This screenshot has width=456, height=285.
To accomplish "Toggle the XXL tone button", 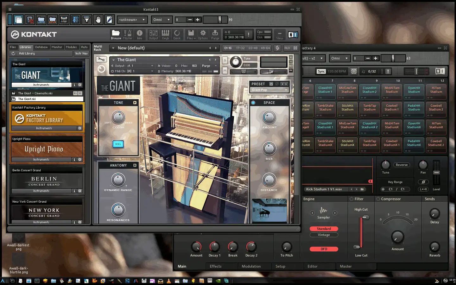I will (x=118, y=144).
